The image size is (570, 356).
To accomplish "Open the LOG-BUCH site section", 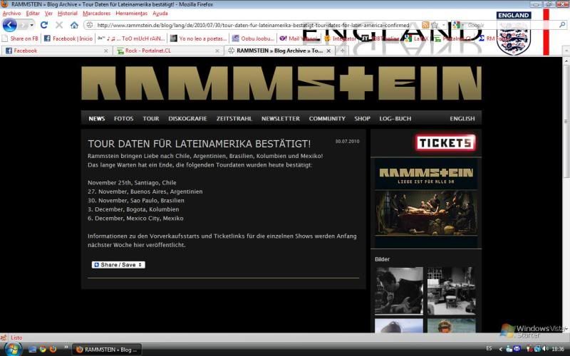I will click(395, 119).
